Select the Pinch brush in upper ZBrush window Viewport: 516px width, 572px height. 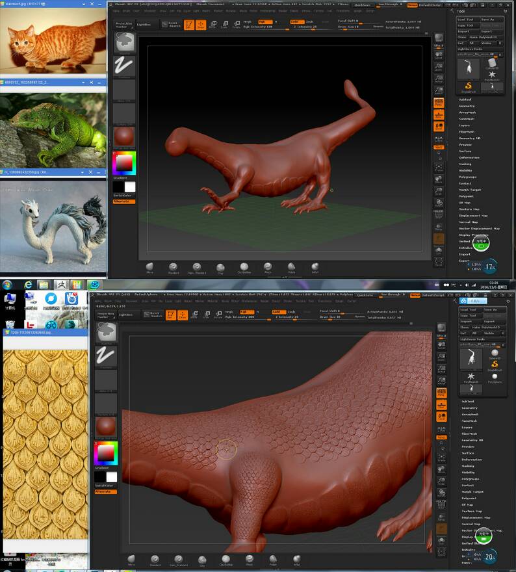(268, 268)
